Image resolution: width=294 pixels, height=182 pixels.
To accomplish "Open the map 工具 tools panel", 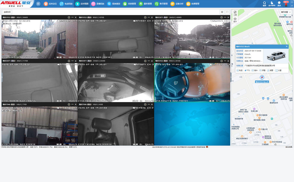I will pyautogui.click(x=235, y=13).
